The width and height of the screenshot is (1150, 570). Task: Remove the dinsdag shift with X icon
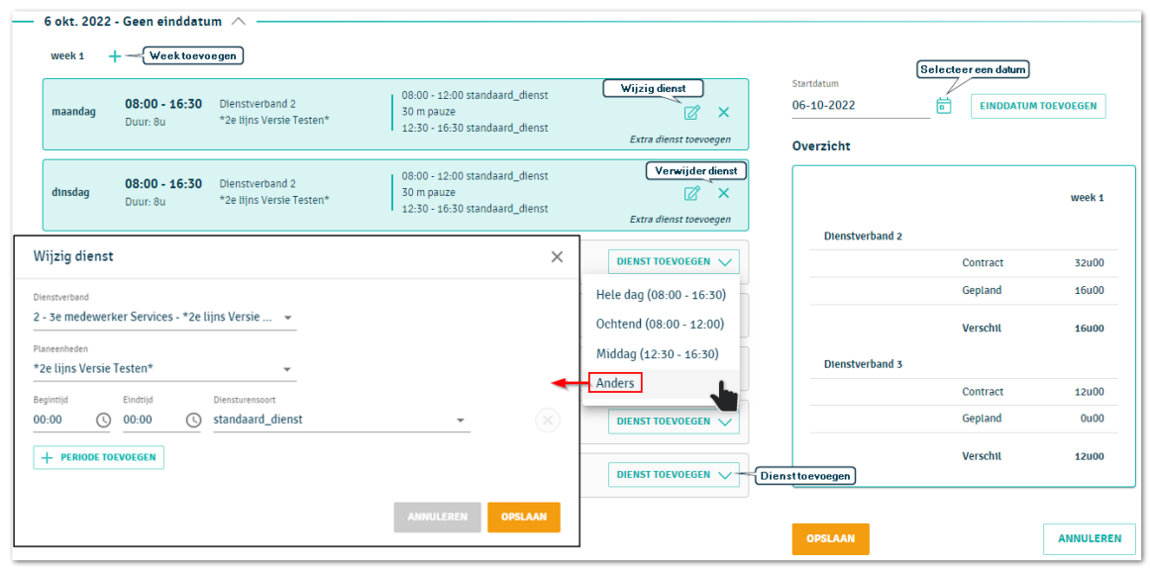point(723,193)
